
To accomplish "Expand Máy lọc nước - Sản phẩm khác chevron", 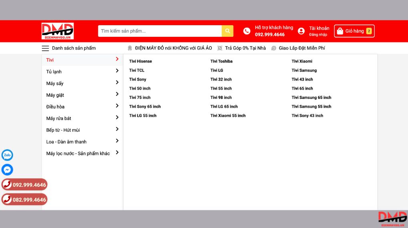I will point(117,152).
